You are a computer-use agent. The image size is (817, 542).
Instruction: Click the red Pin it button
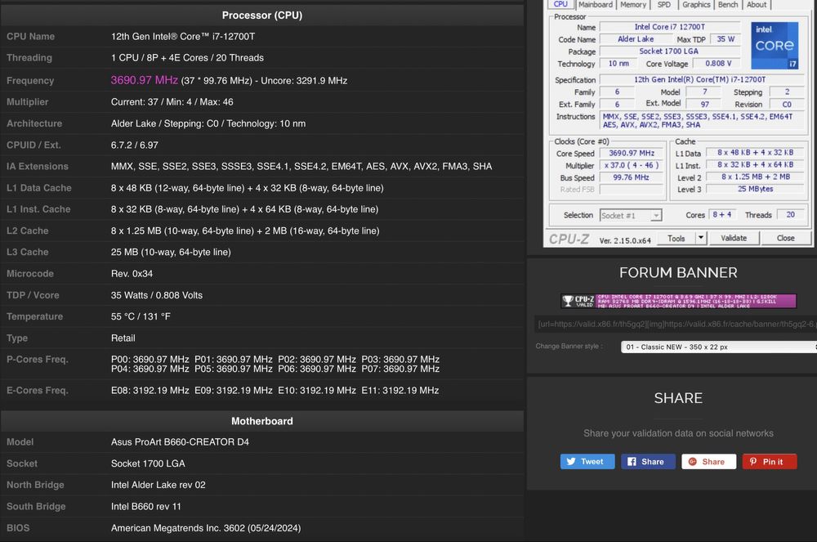coord(769,461)
